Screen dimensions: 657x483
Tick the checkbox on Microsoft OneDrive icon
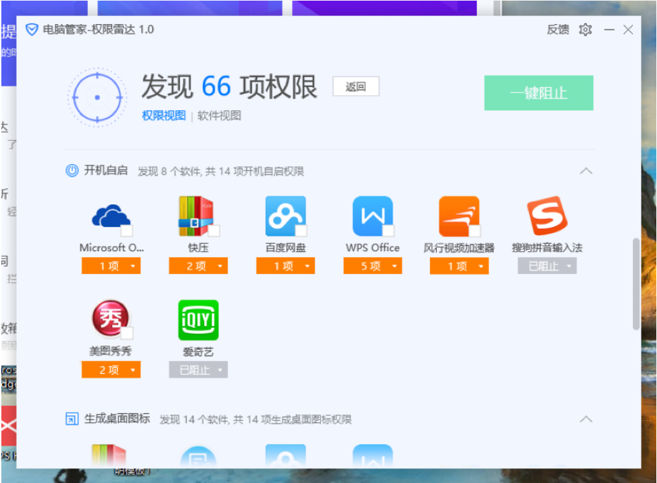coord(127,230)
